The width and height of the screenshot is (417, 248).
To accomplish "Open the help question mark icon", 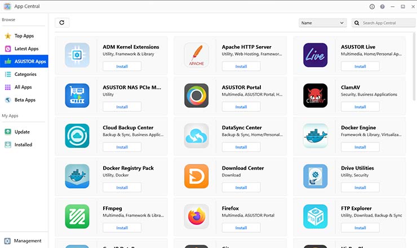I will coord(383,7).
